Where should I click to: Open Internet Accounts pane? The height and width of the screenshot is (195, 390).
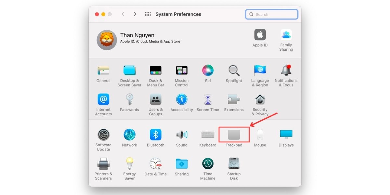[103, 99]
